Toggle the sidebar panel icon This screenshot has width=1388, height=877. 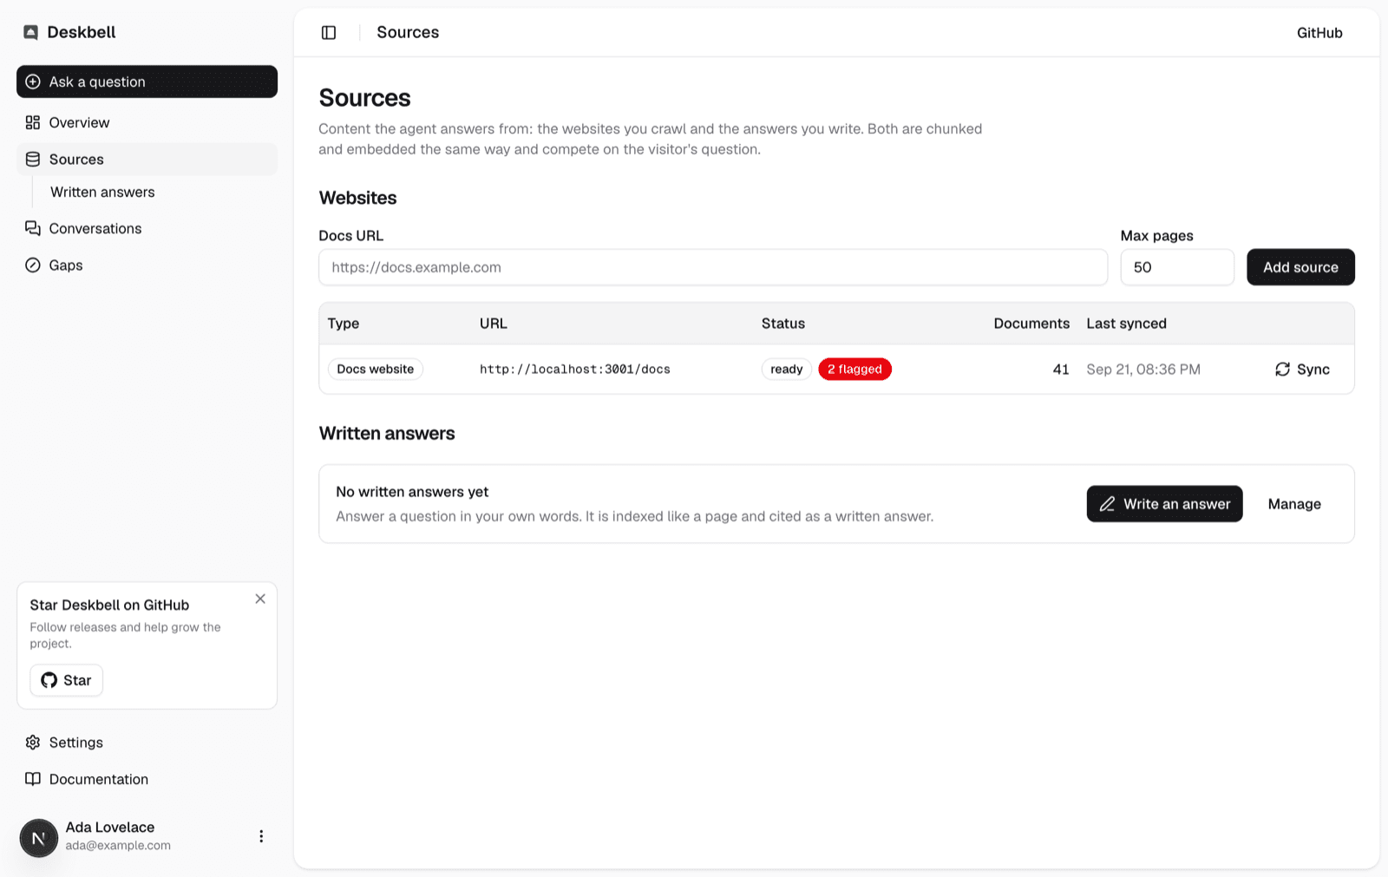point(329,33)
